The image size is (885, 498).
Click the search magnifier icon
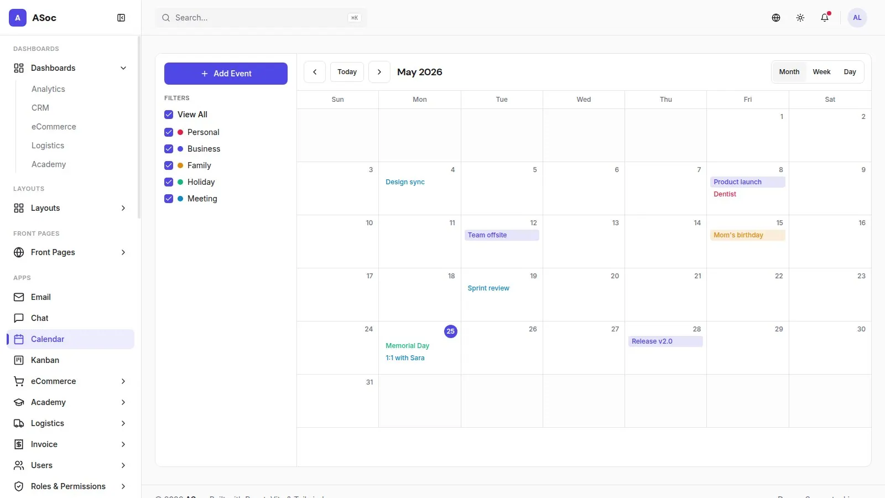pyautogui.click(x=166, y=18)
